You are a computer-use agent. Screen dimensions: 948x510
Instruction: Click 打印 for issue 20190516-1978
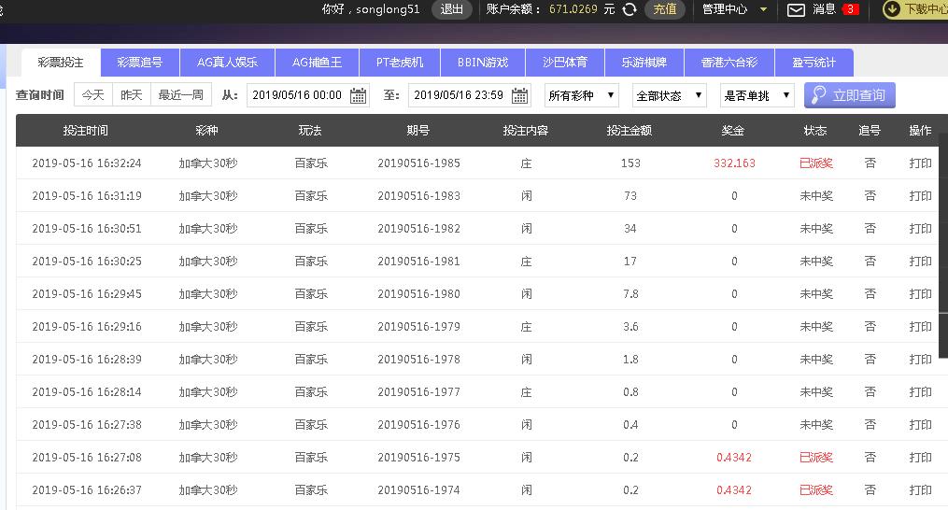click(920, 360)
